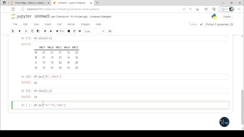Open browser settings and more menu

click(239, 9)
